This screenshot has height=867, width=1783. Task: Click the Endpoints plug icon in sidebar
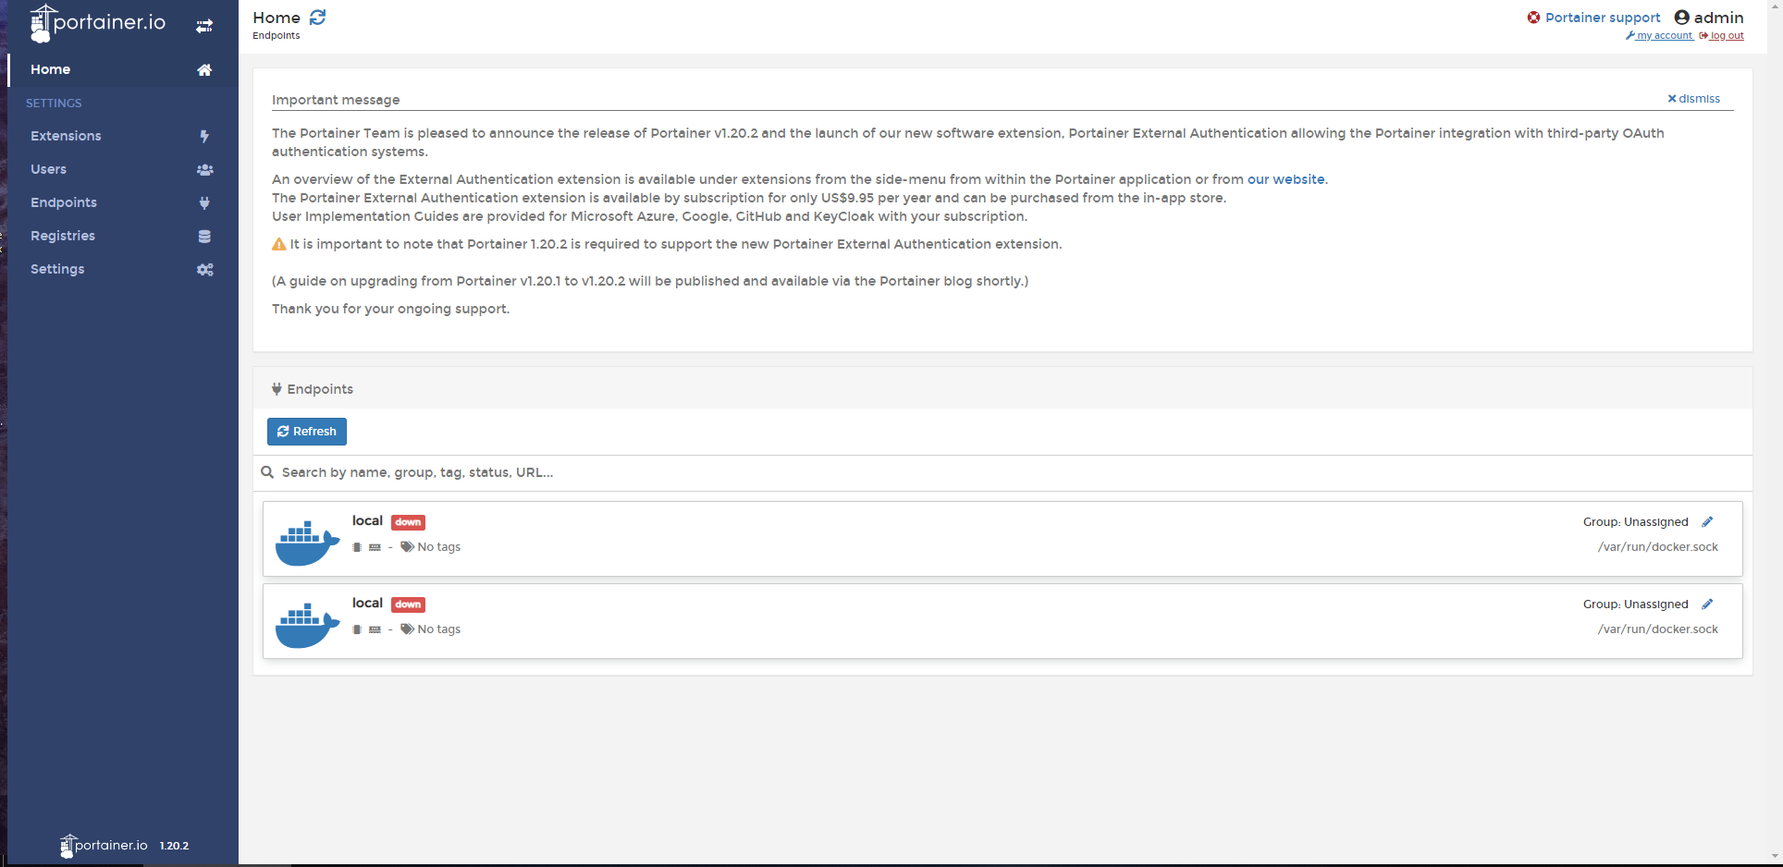204,203
